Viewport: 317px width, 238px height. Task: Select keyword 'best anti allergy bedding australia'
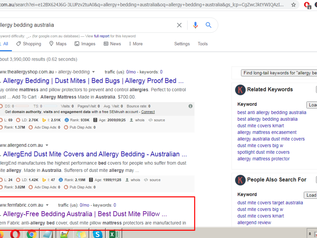click(x=272, y=113)
